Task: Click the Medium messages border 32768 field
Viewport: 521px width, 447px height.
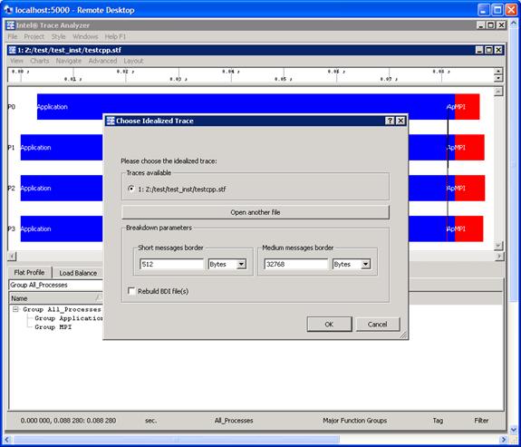Action: pyautogui.click(x=296, y=264)
